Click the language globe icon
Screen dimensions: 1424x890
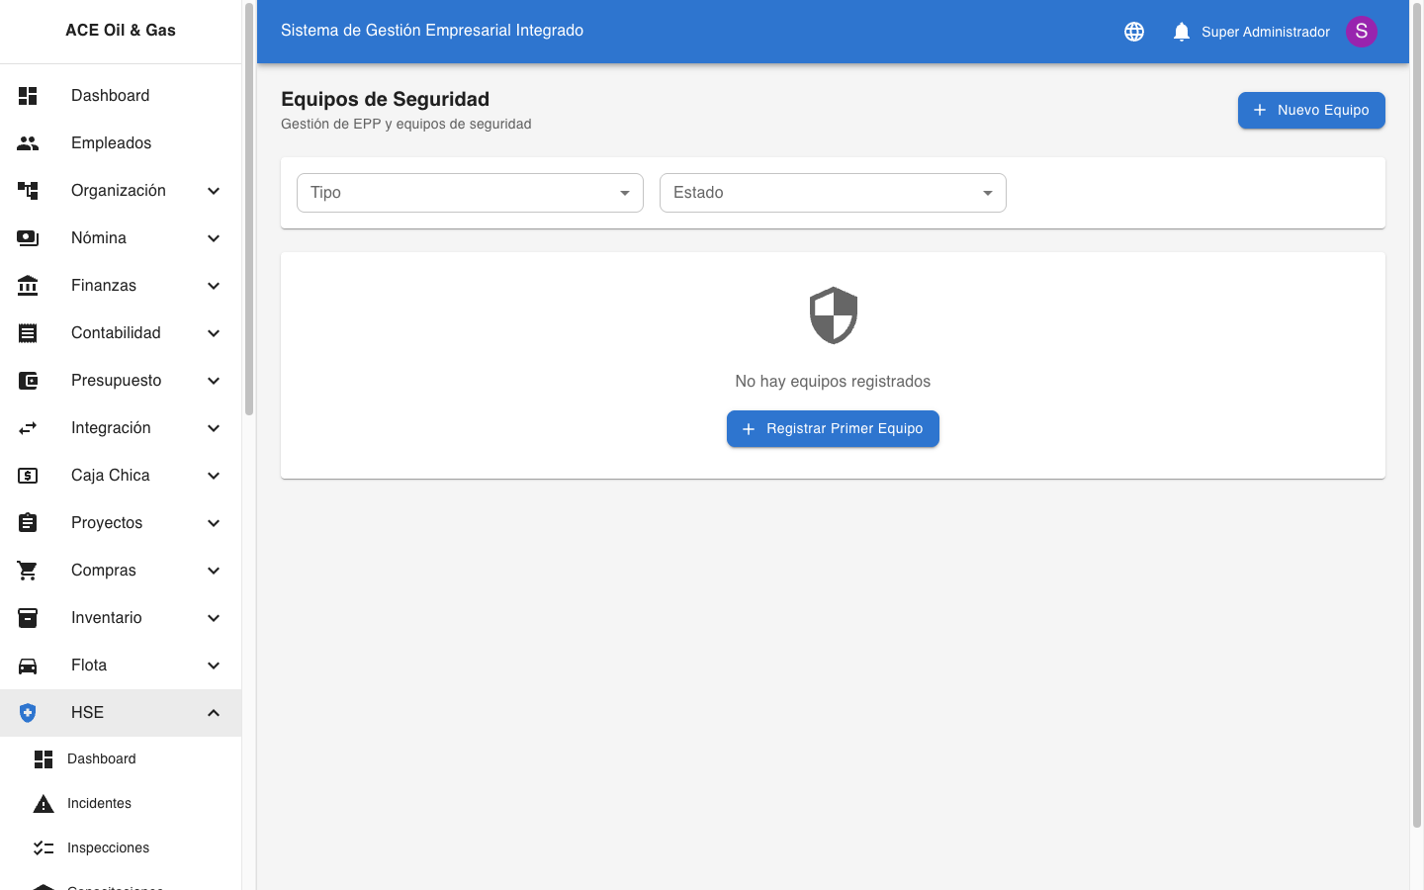(x=1133, y=31)
